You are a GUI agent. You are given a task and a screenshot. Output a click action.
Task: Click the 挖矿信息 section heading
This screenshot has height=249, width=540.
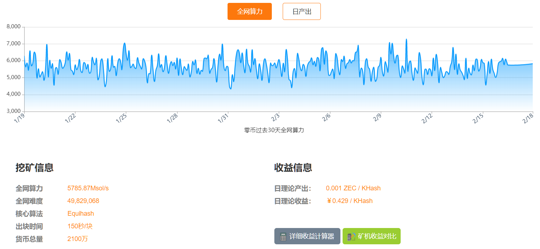tap(34, 168)
